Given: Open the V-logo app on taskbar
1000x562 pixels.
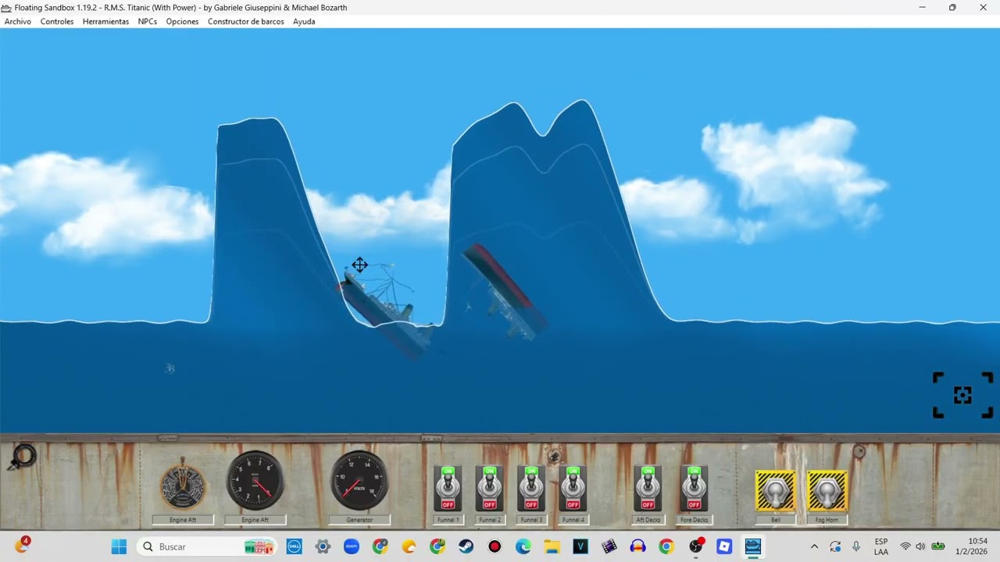Looking at the screenshot, I should 580,546.
